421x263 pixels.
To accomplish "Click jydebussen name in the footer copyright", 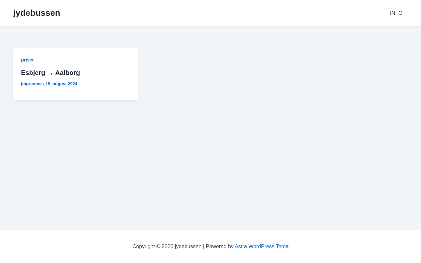I will point(188,247).
